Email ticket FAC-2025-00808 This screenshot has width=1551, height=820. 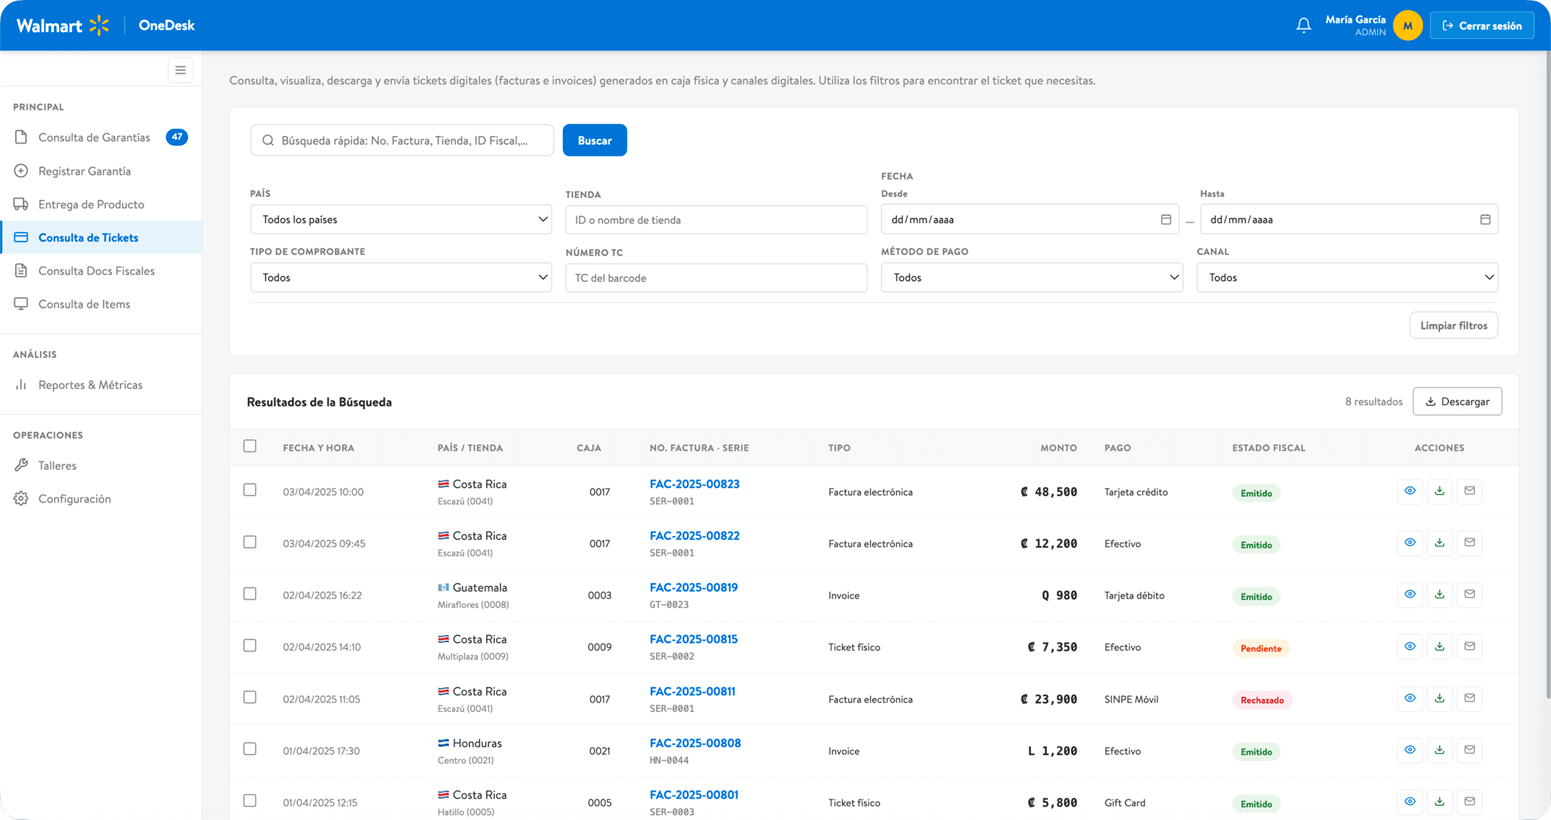1470,750
